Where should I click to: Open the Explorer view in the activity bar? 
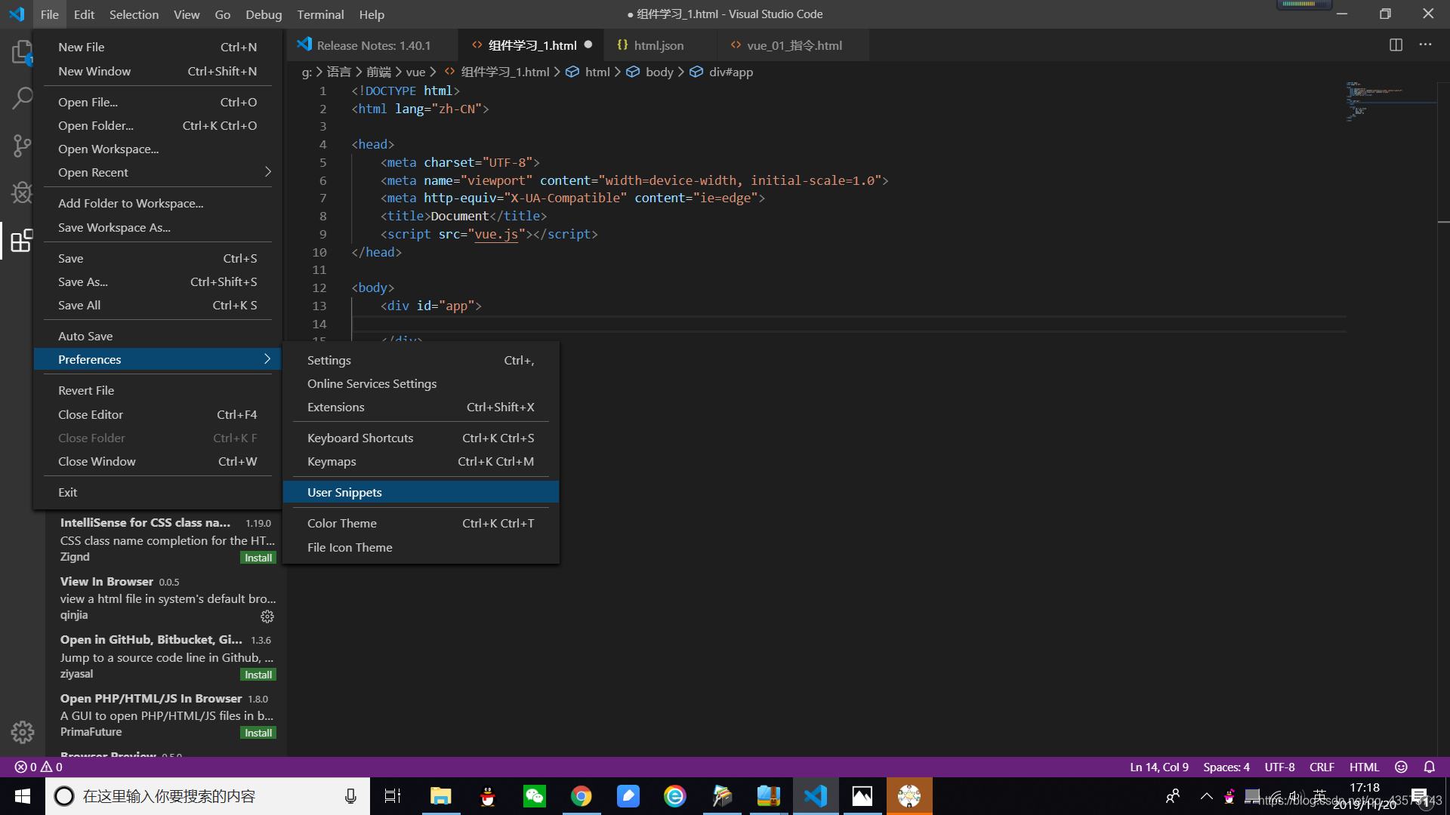point(22,53)
